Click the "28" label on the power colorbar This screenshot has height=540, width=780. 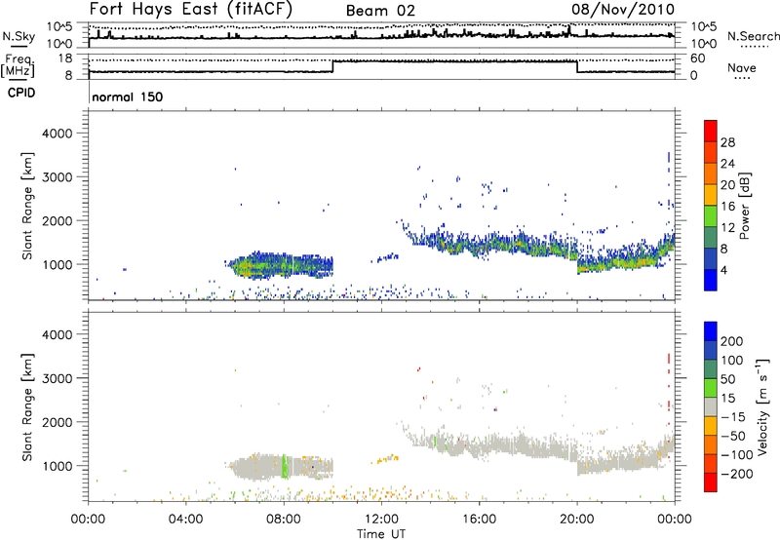[x=727, y=142]
